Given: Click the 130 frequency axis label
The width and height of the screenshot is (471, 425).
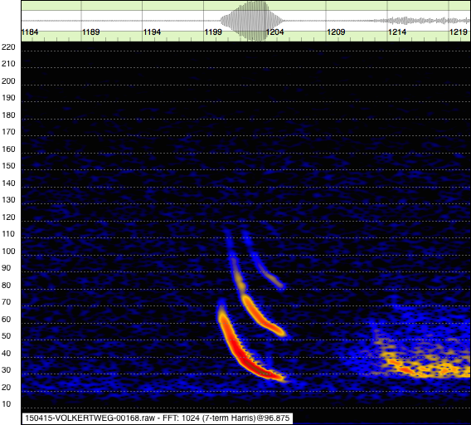Looking at the screenshot, I should pyautogui.click(x=8, y=200).
